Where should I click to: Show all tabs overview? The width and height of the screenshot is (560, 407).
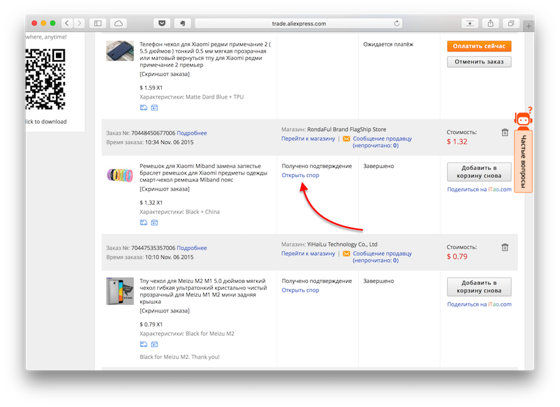511,23
